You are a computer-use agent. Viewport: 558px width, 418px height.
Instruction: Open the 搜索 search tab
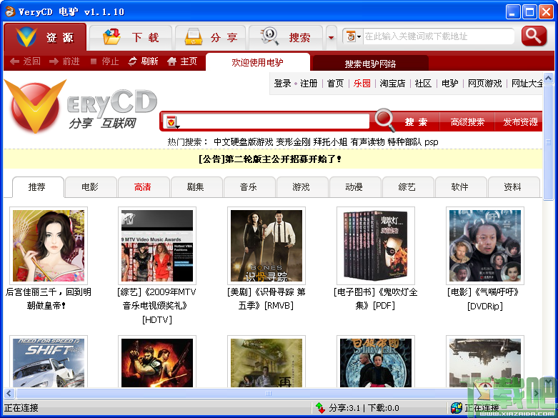coord(286,37)
